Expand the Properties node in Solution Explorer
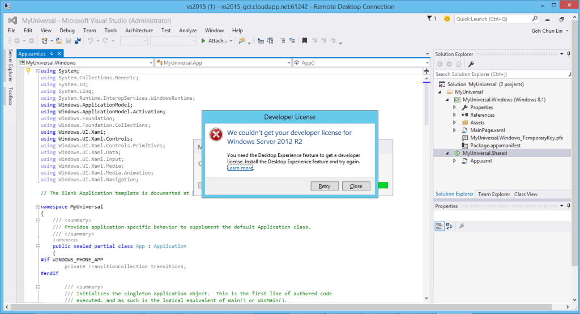This screenshot has width=580, height=314. pos(455,107)
